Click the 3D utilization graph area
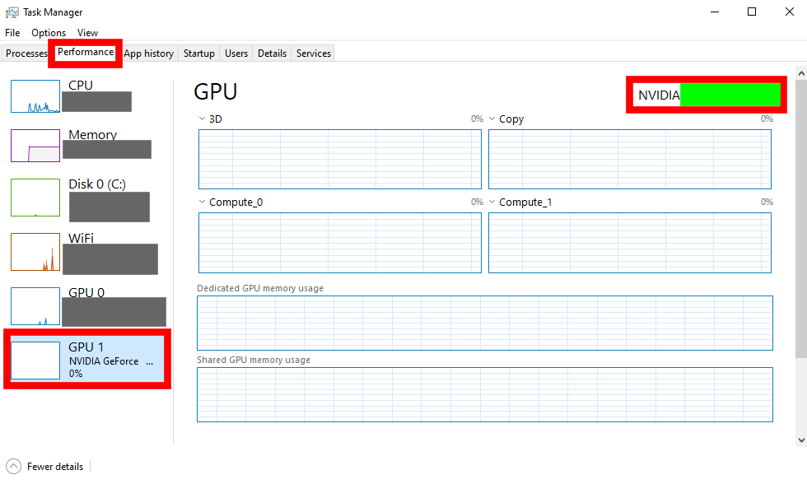This screenshot has height=484, width=807. click(x=339, y=159)
